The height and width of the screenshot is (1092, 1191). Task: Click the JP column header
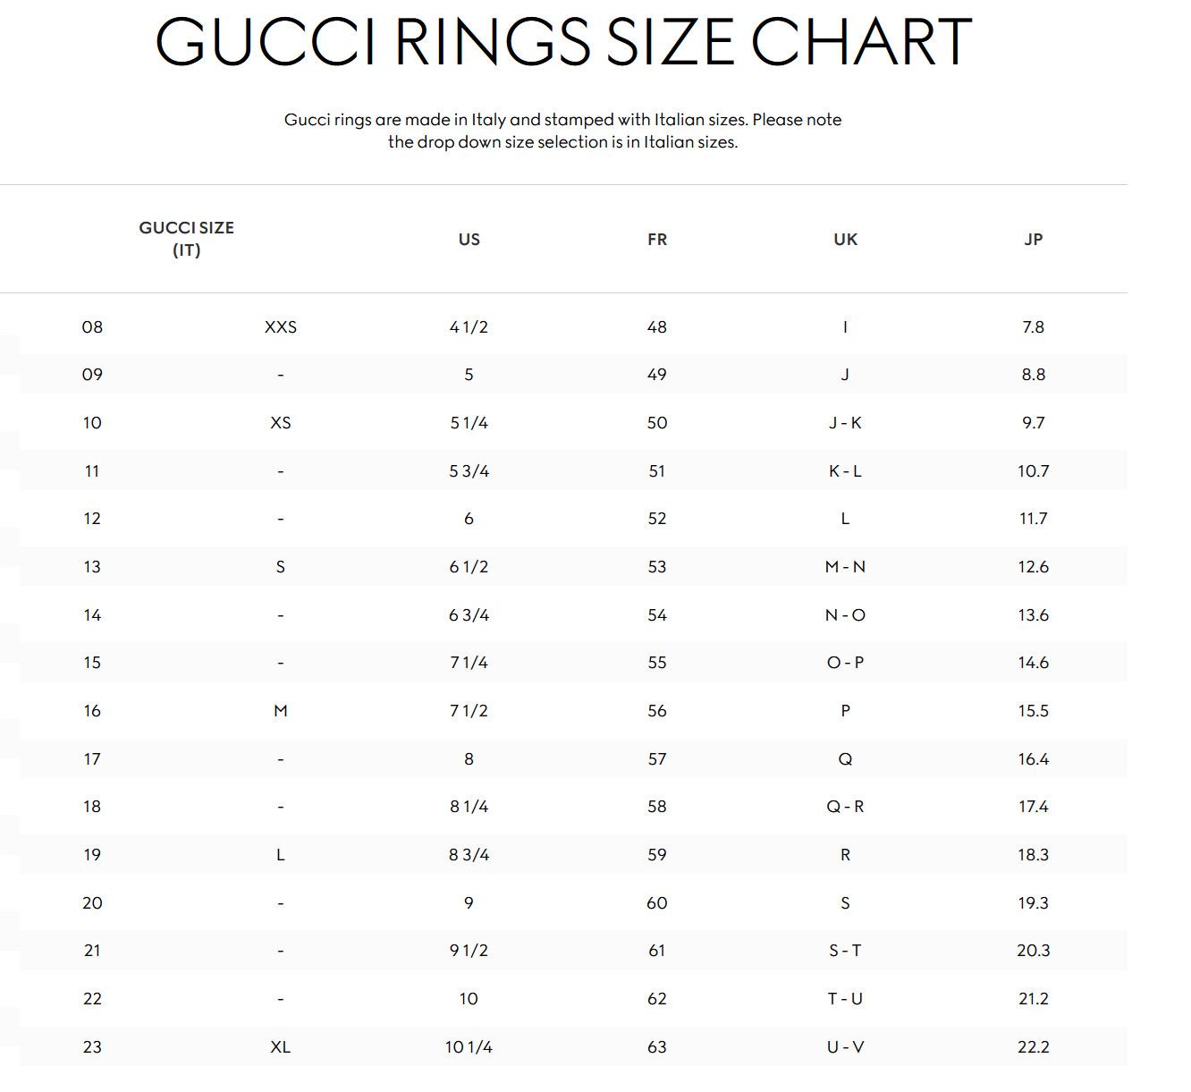click(x=1034, y=240)
